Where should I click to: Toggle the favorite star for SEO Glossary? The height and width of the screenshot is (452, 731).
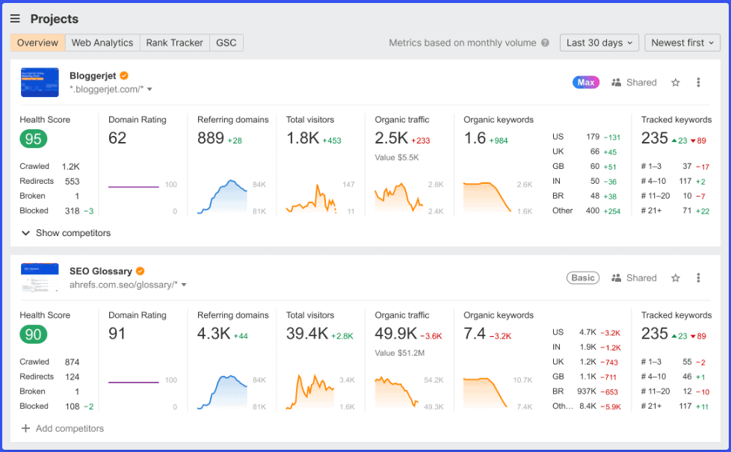point(676,277)
